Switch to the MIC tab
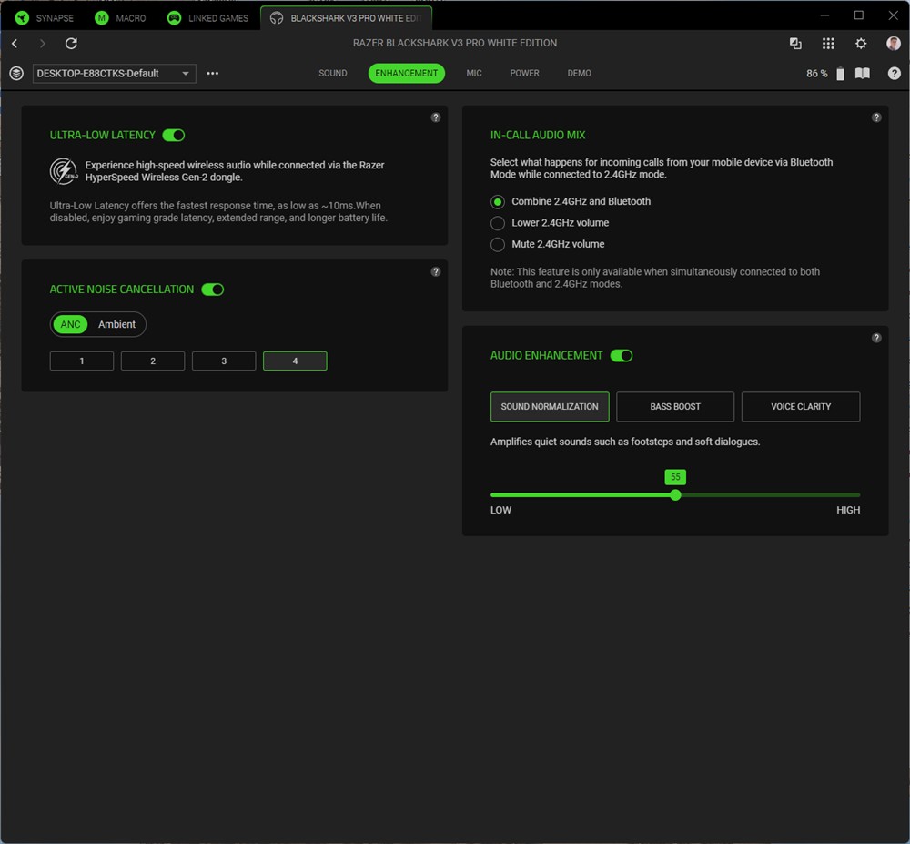 pyautogui.click(x=474, y=74)
